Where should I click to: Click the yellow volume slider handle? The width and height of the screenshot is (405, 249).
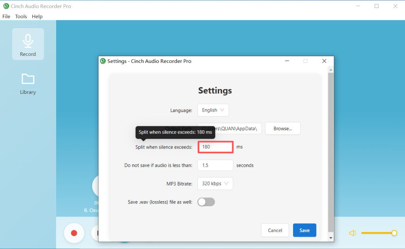click(394, 233)
